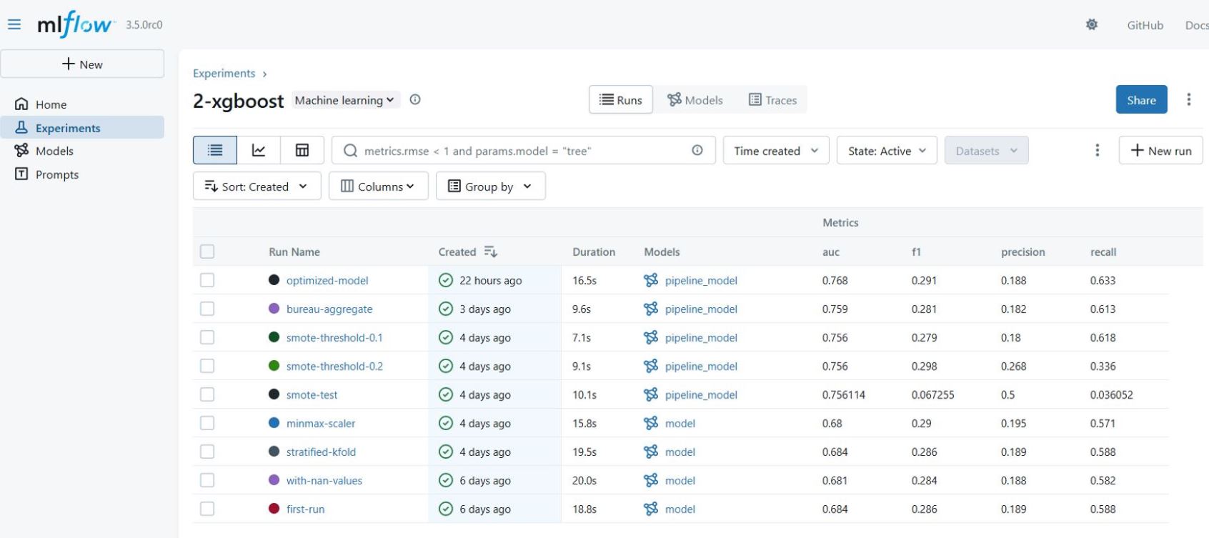
Task: Click the Share button
Action: [x=1141, y=100]
